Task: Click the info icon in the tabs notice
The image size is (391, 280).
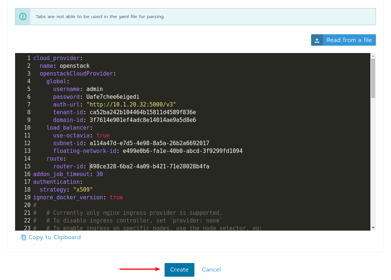Action: point(23,17)
